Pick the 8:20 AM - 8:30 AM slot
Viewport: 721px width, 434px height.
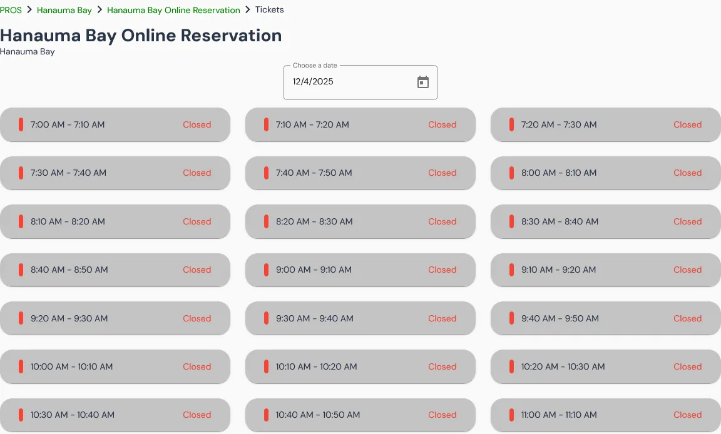(360, 221)
